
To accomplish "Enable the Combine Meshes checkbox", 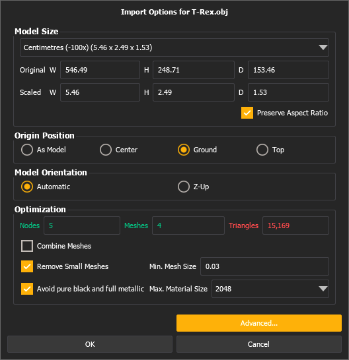I will point(27,246).
